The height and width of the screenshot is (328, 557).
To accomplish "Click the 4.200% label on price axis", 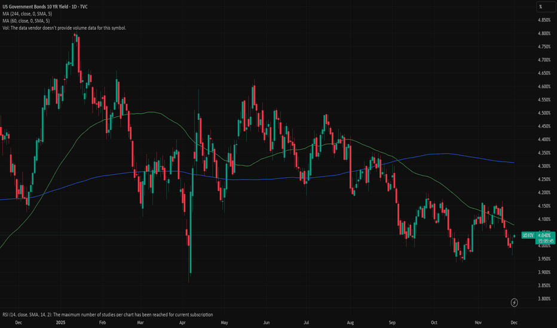I will [543, 192].
